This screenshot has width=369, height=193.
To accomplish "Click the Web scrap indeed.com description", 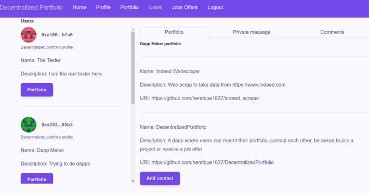I will 213,85.
